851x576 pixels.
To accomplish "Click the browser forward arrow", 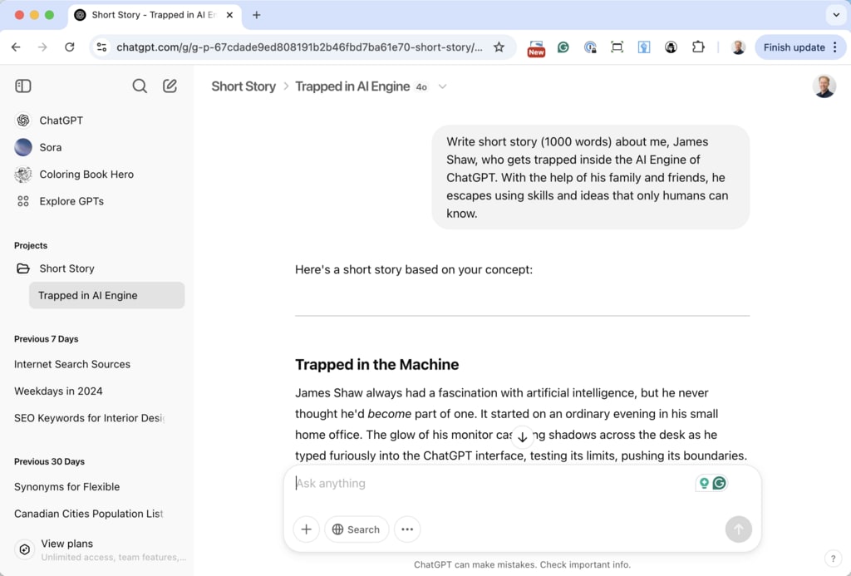I will [42, 47].
